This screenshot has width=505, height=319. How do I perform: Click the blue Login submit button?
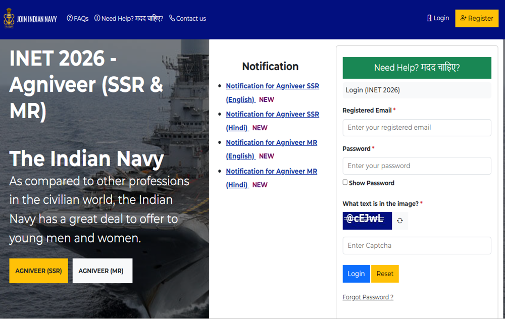tap(356, 274)
